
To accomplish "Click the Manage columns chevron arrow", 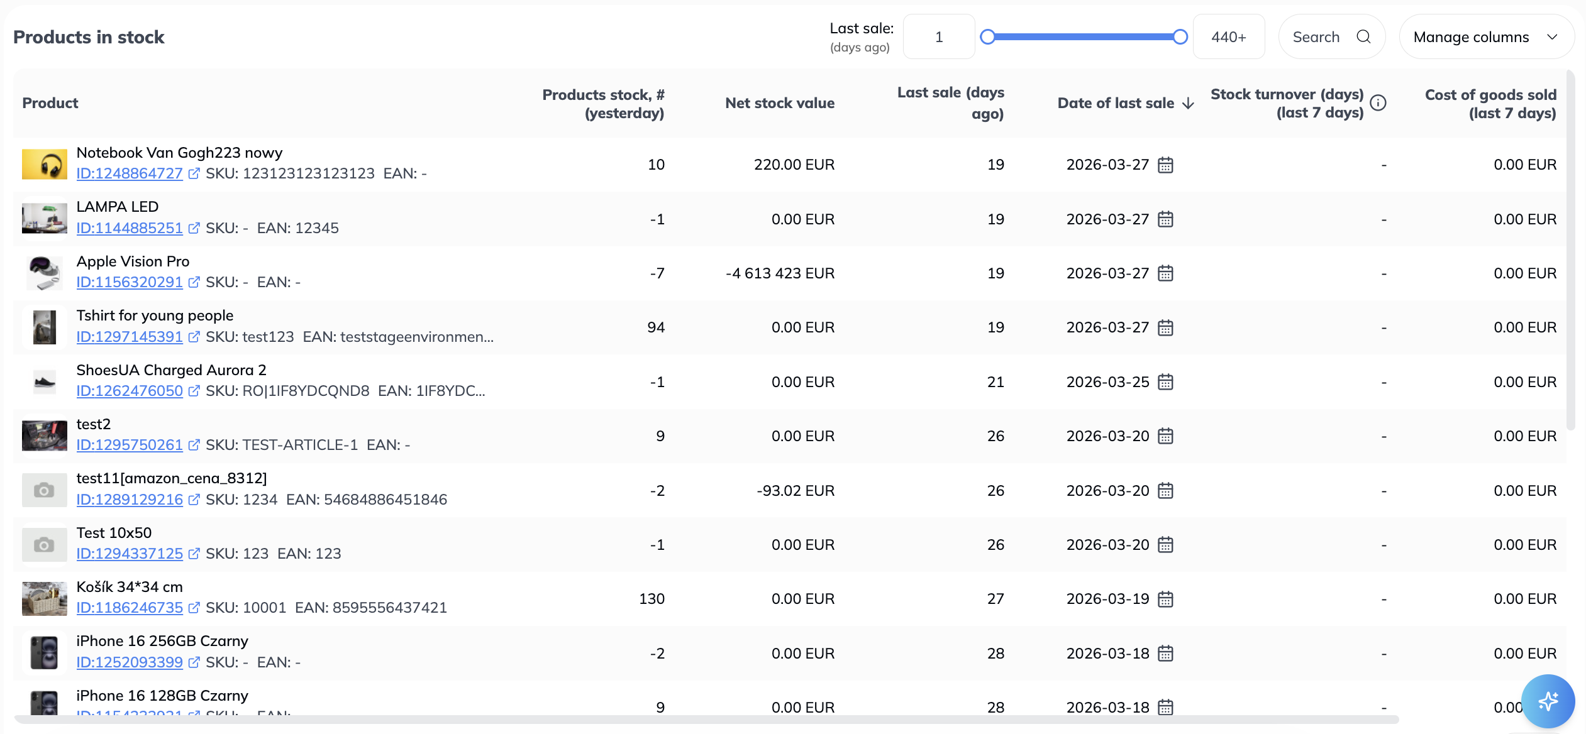I will point(1552,37).
